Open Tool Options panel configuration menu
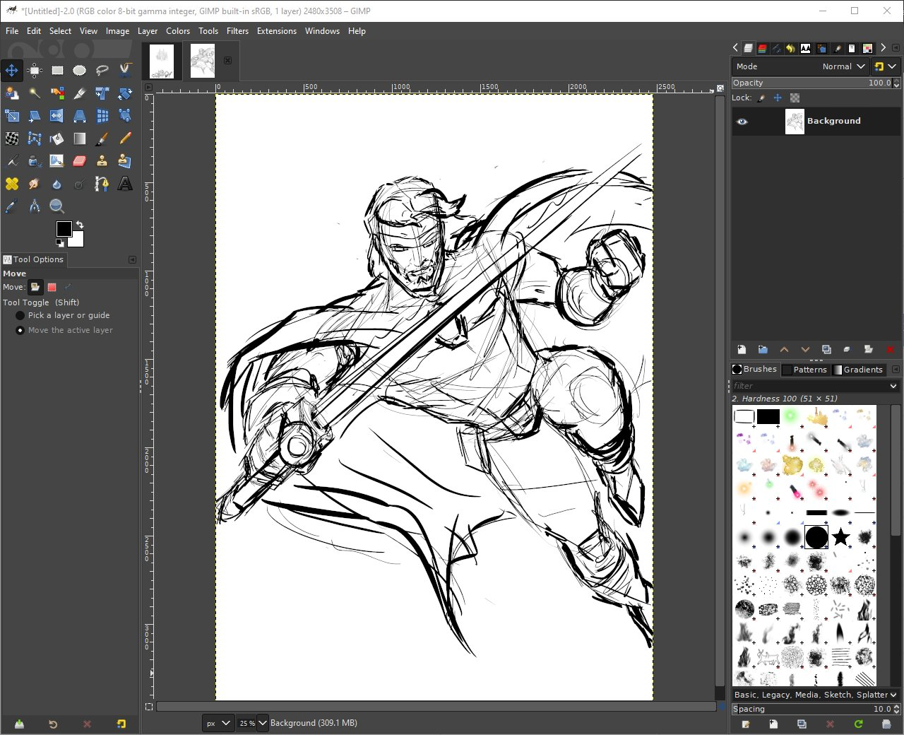Viewport: 904px width, 735px height. (132, 260)
